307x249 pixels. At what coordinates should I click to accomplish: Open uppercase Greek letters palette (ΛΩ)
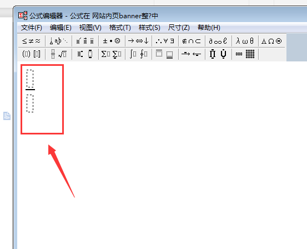(271, 41)
